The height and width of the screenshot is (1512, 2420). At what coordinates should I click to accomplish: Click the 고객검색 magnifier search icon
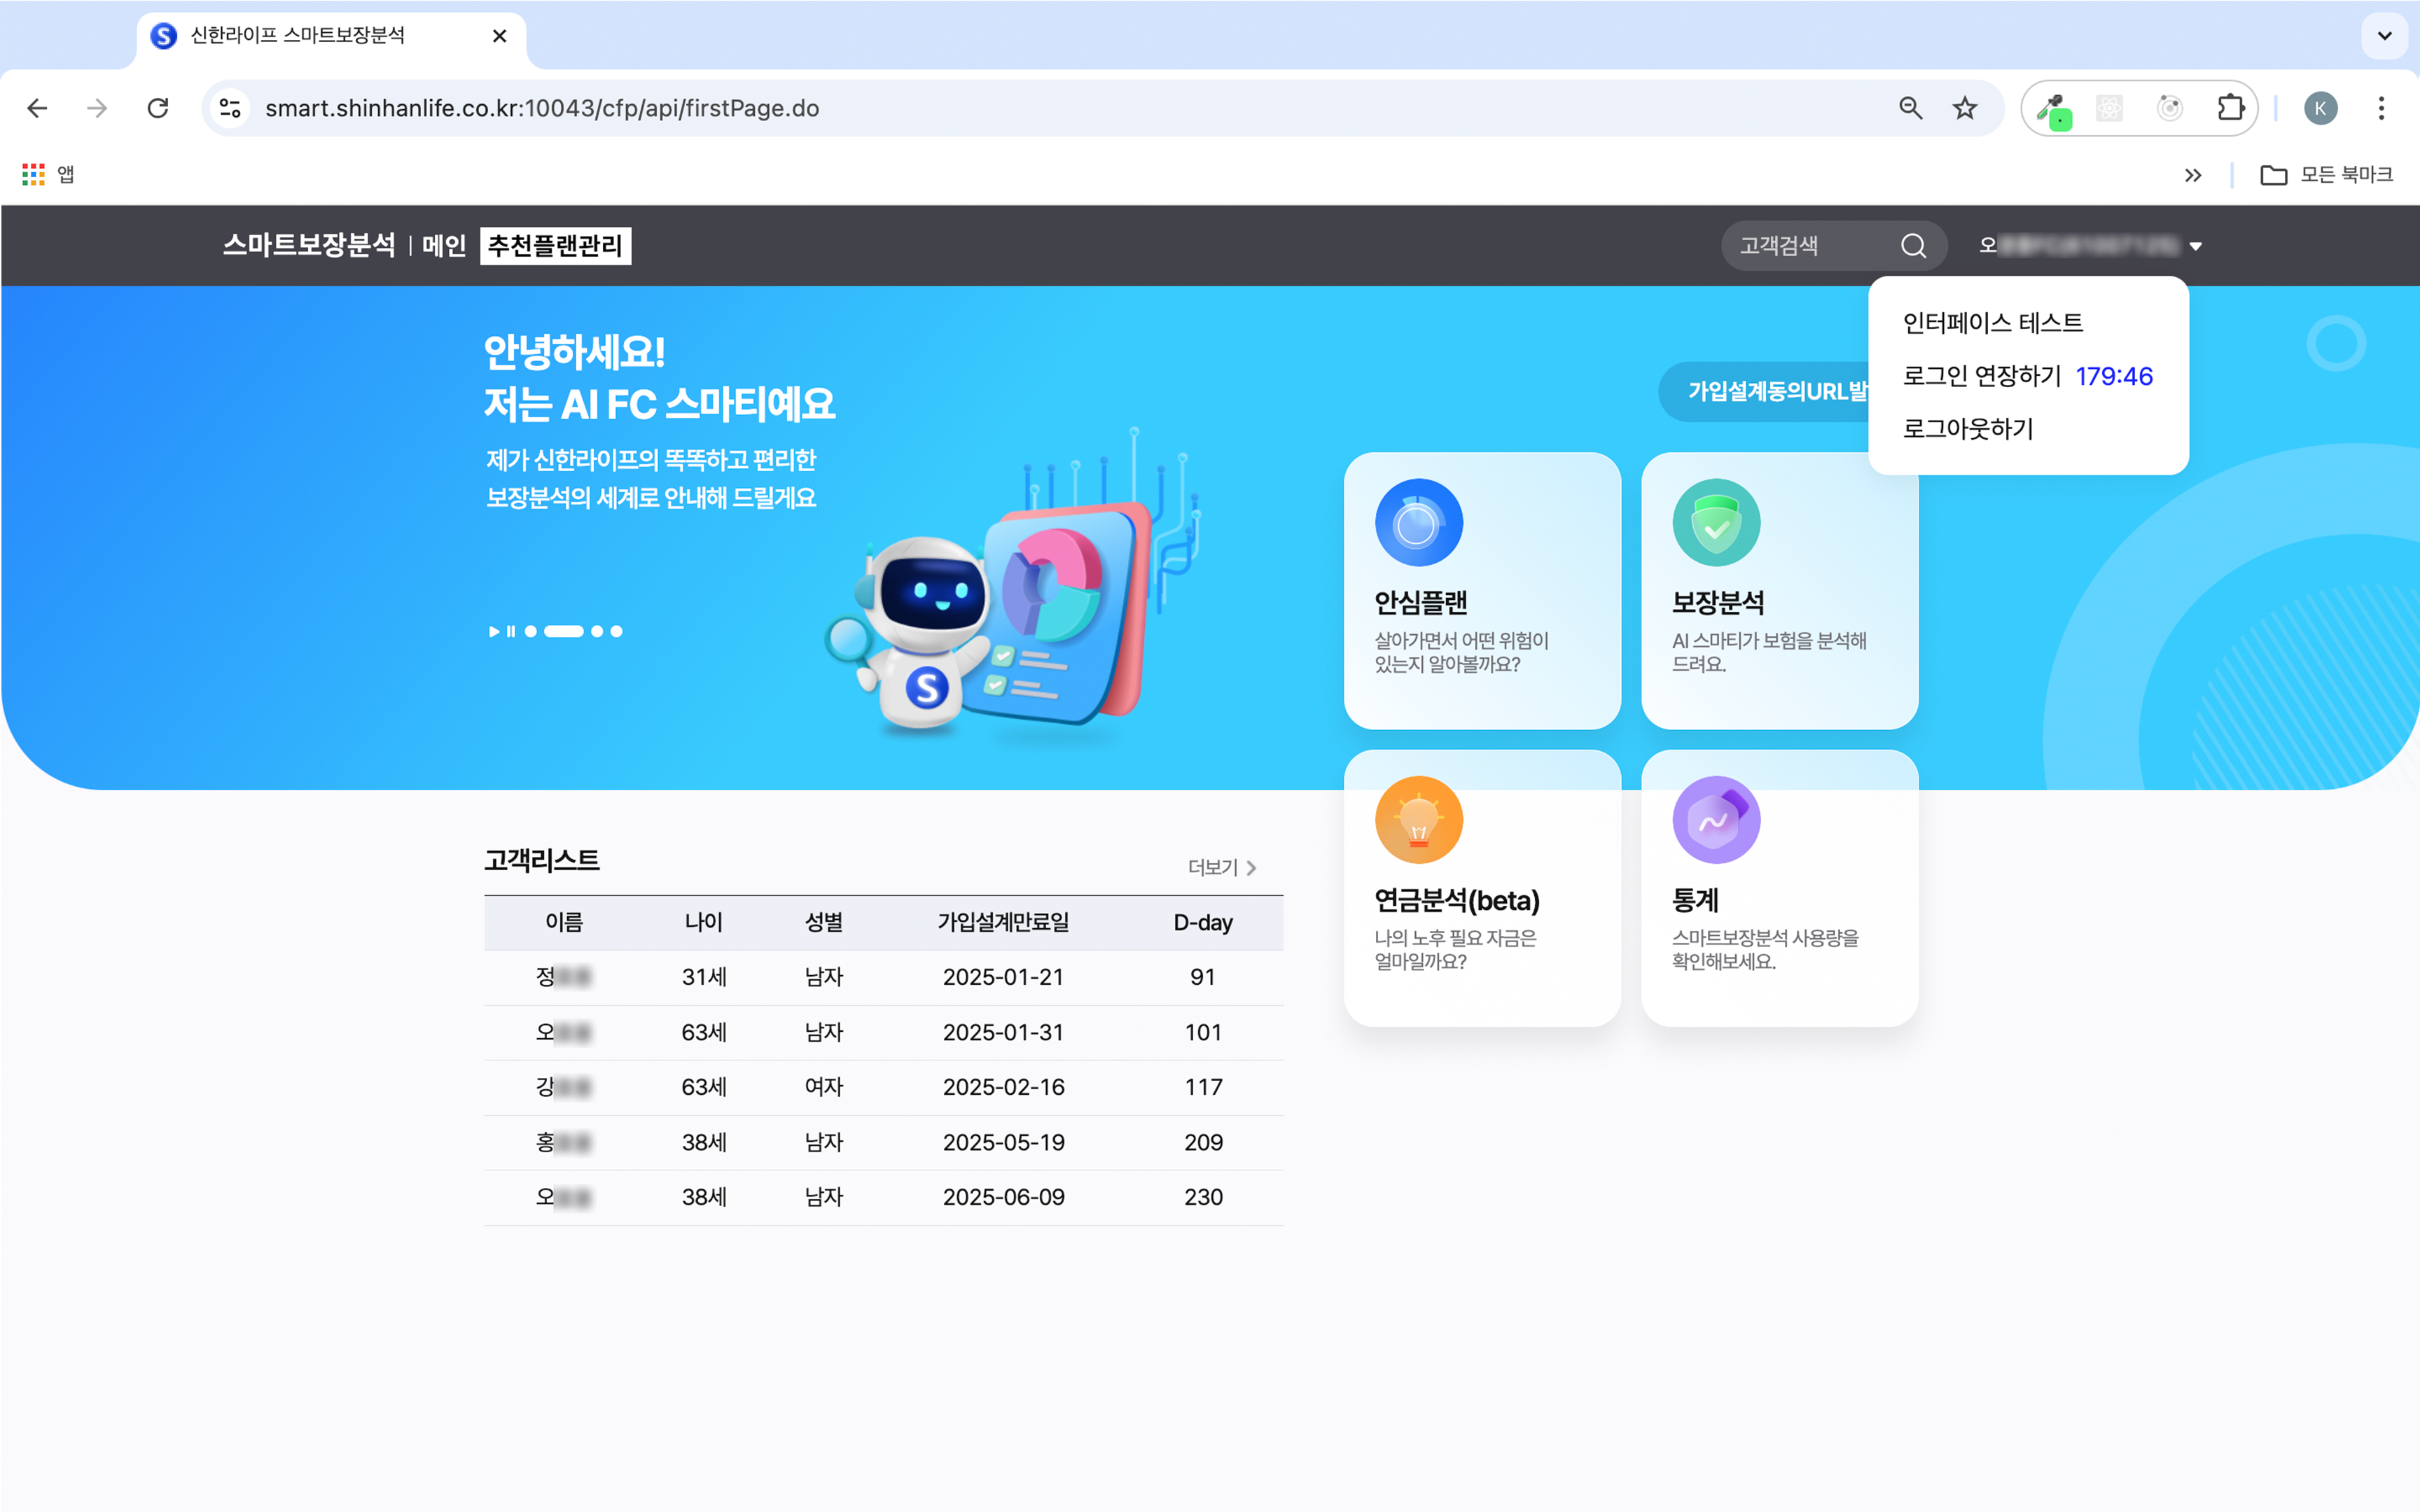pyautogui.click(x=1913, y=246)
